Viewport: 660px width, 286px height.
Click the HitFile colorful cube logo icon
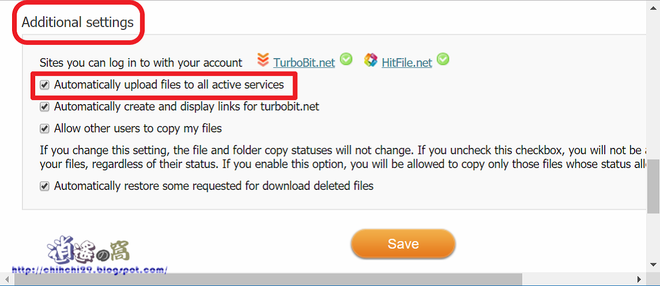tap(371, 60)
